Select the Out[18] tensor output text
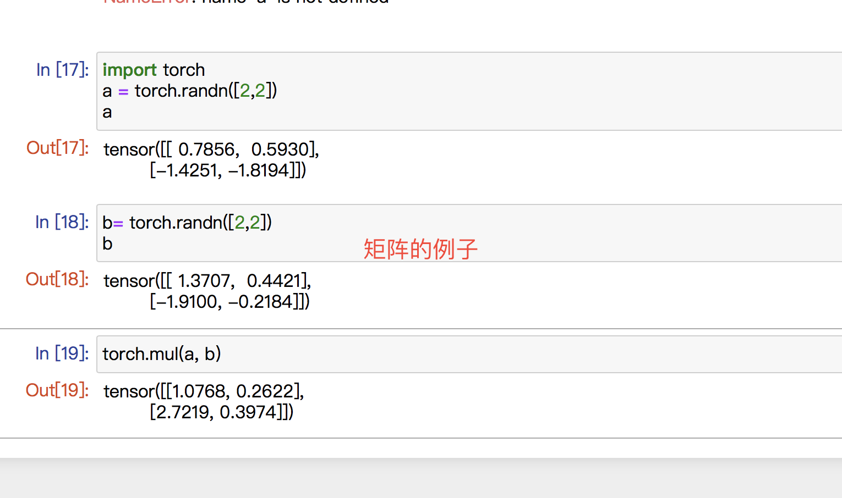Screen dimensions: 842x498 pos(207,291)
